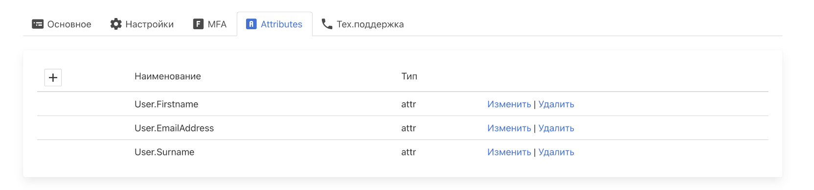The image size is (814, 190).
Task: Click the F icon beside MFA
Action: tap(198, 24)
